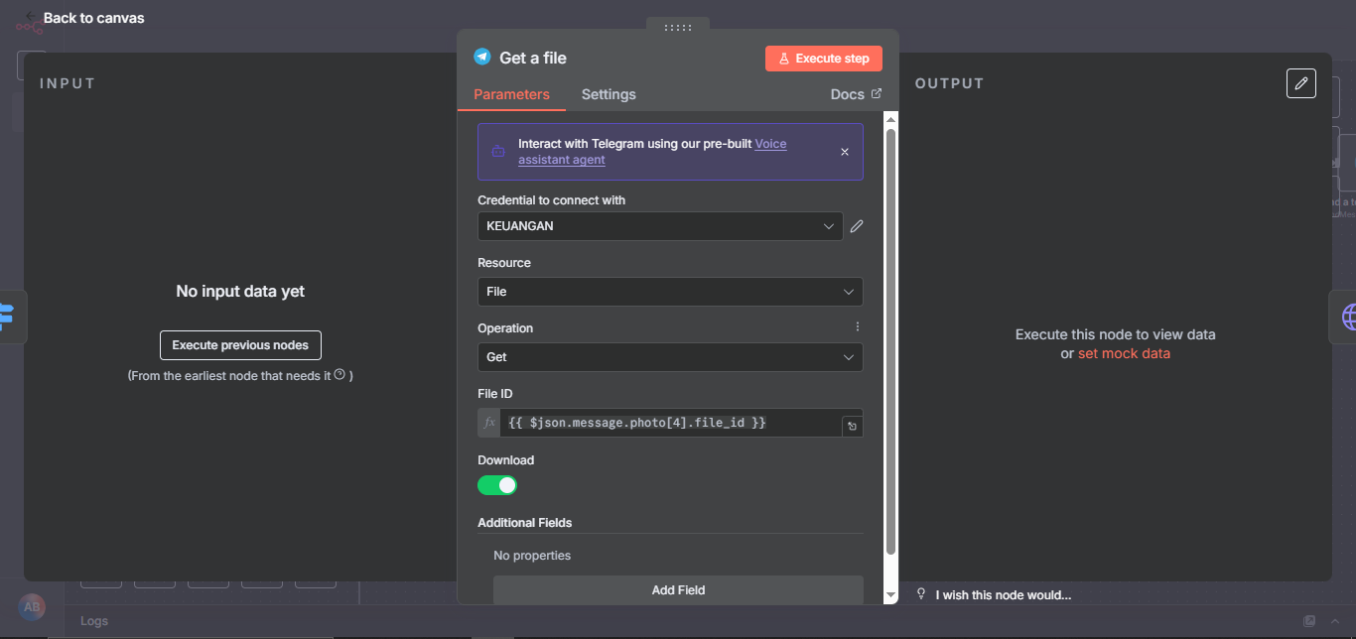
Task: Select the Parameters tab
Action: [511, 94]
